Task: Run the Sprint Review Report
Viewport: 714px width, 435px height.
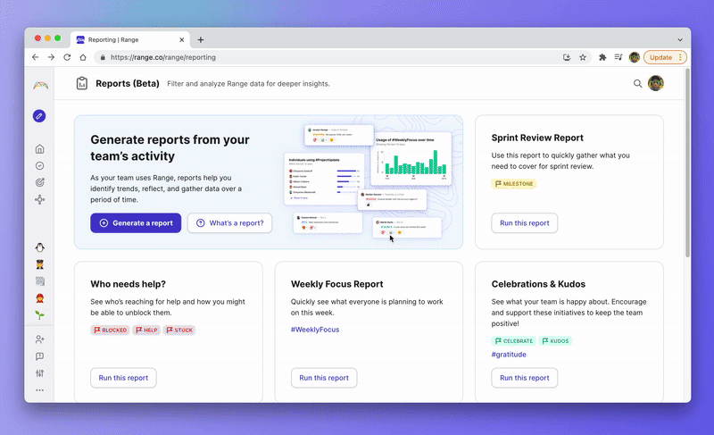Action: click(525, 222)
